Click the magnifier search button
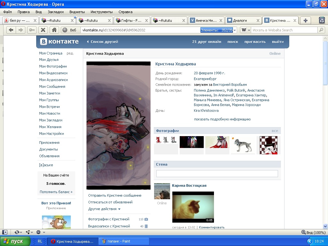This screenshot has height=246, width=328. 321,30
